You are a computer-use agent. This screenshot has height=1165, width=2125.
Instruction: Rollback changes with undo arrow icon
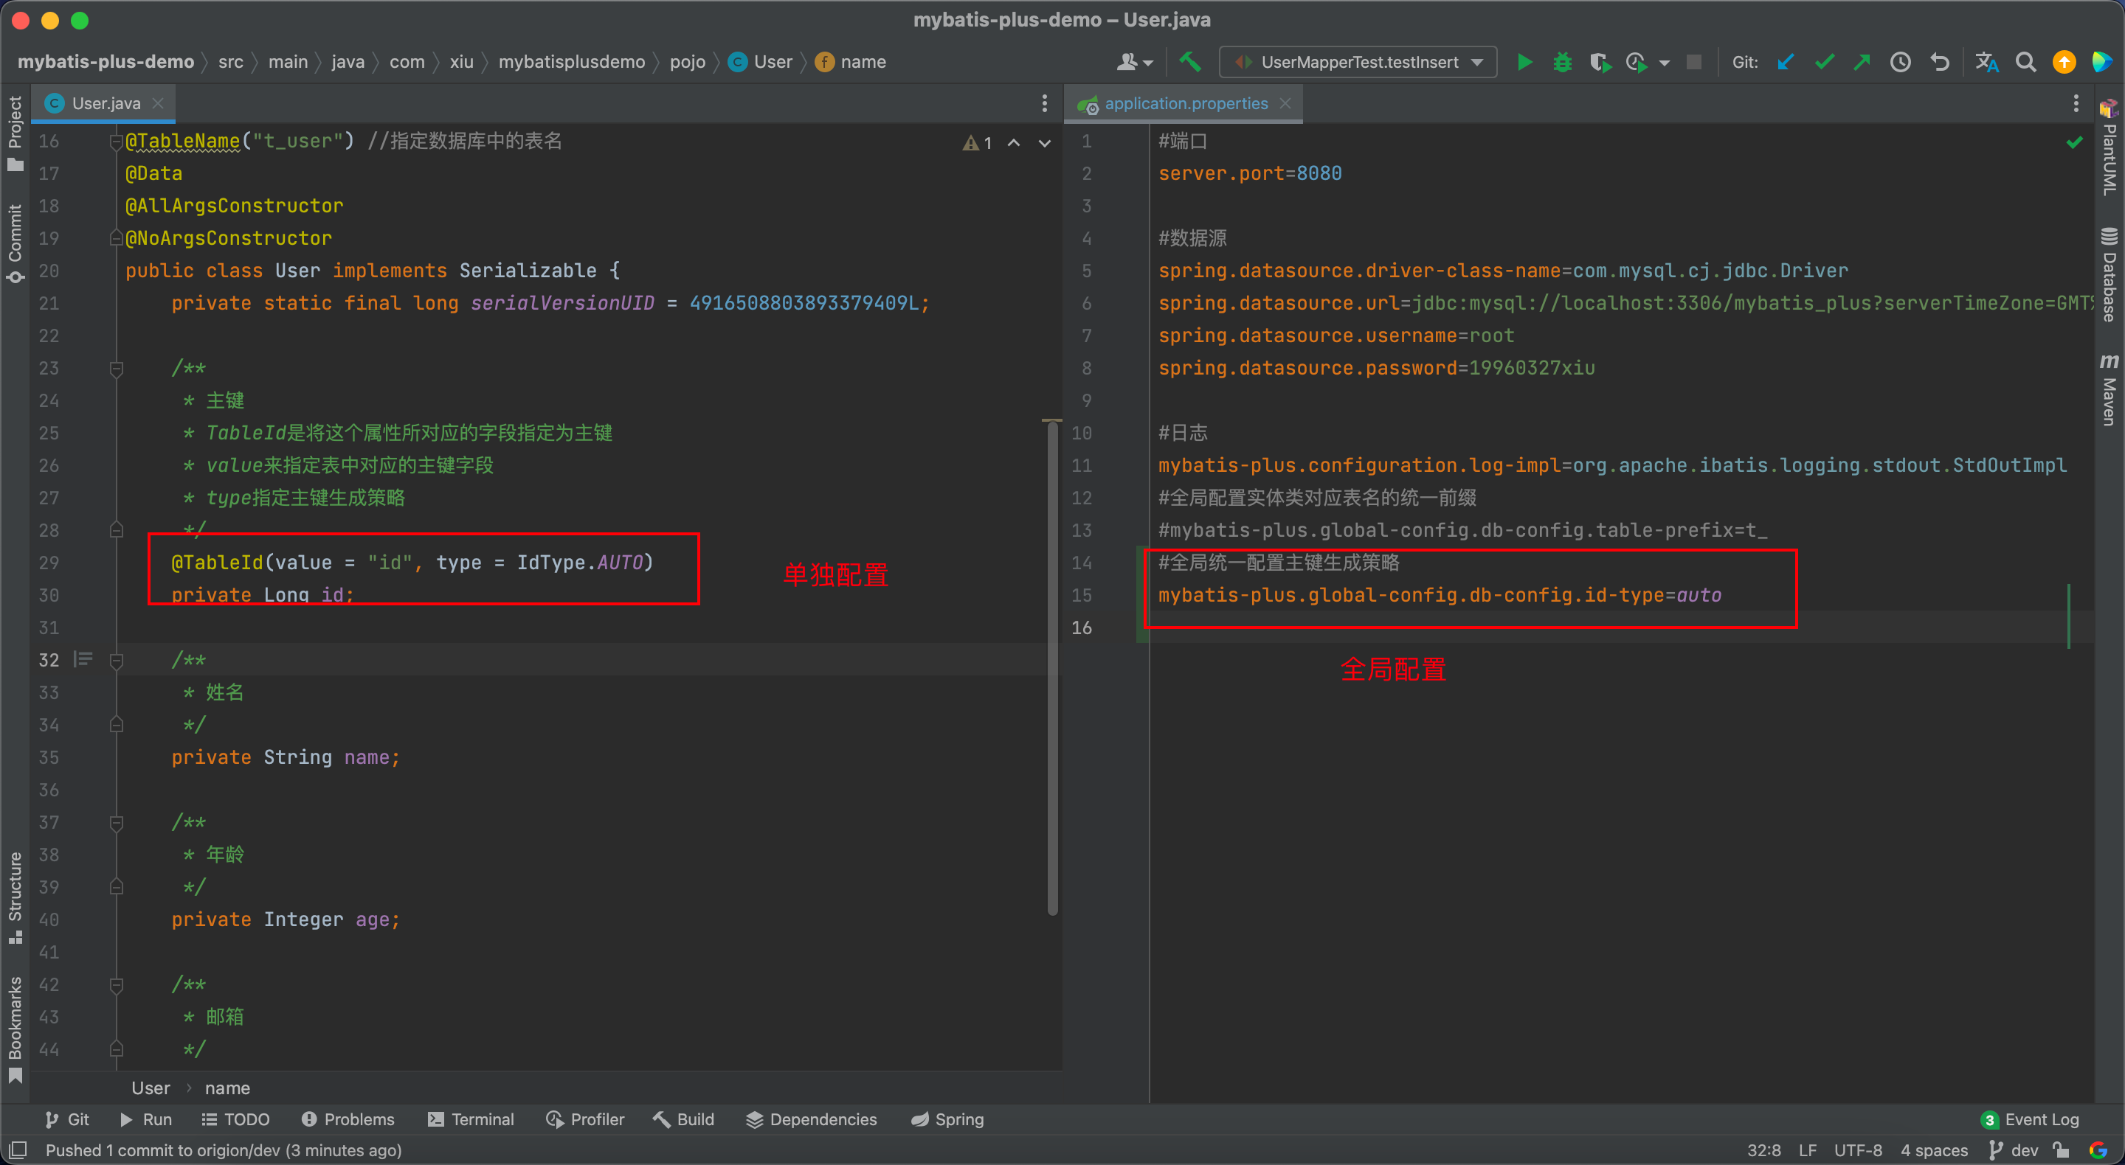pyautogui.click(x=1939, y=62)
